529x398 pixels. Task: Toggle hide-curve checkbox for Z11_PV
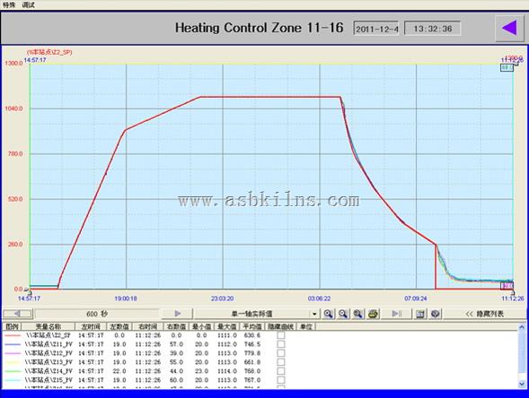point(281,344)
